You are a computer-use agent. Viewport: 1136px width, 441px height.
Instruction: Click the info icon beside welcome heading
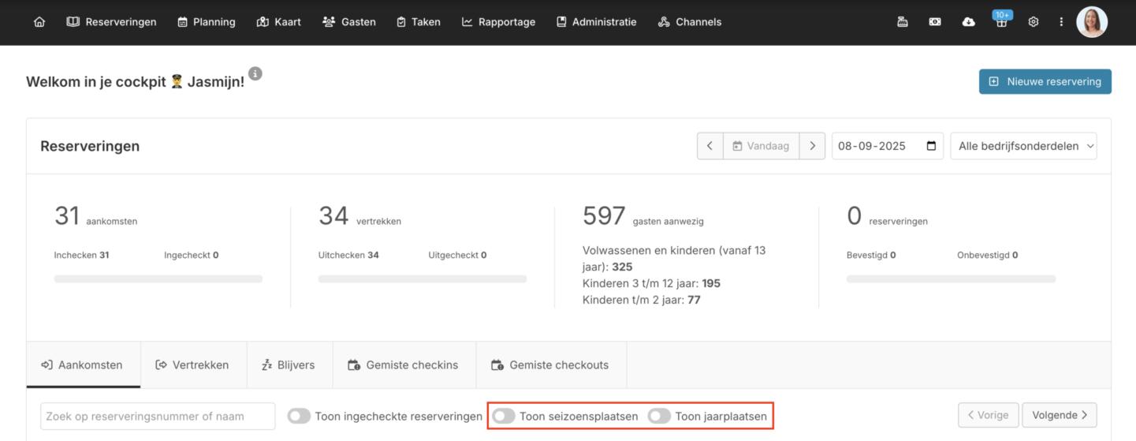point(255,73)
